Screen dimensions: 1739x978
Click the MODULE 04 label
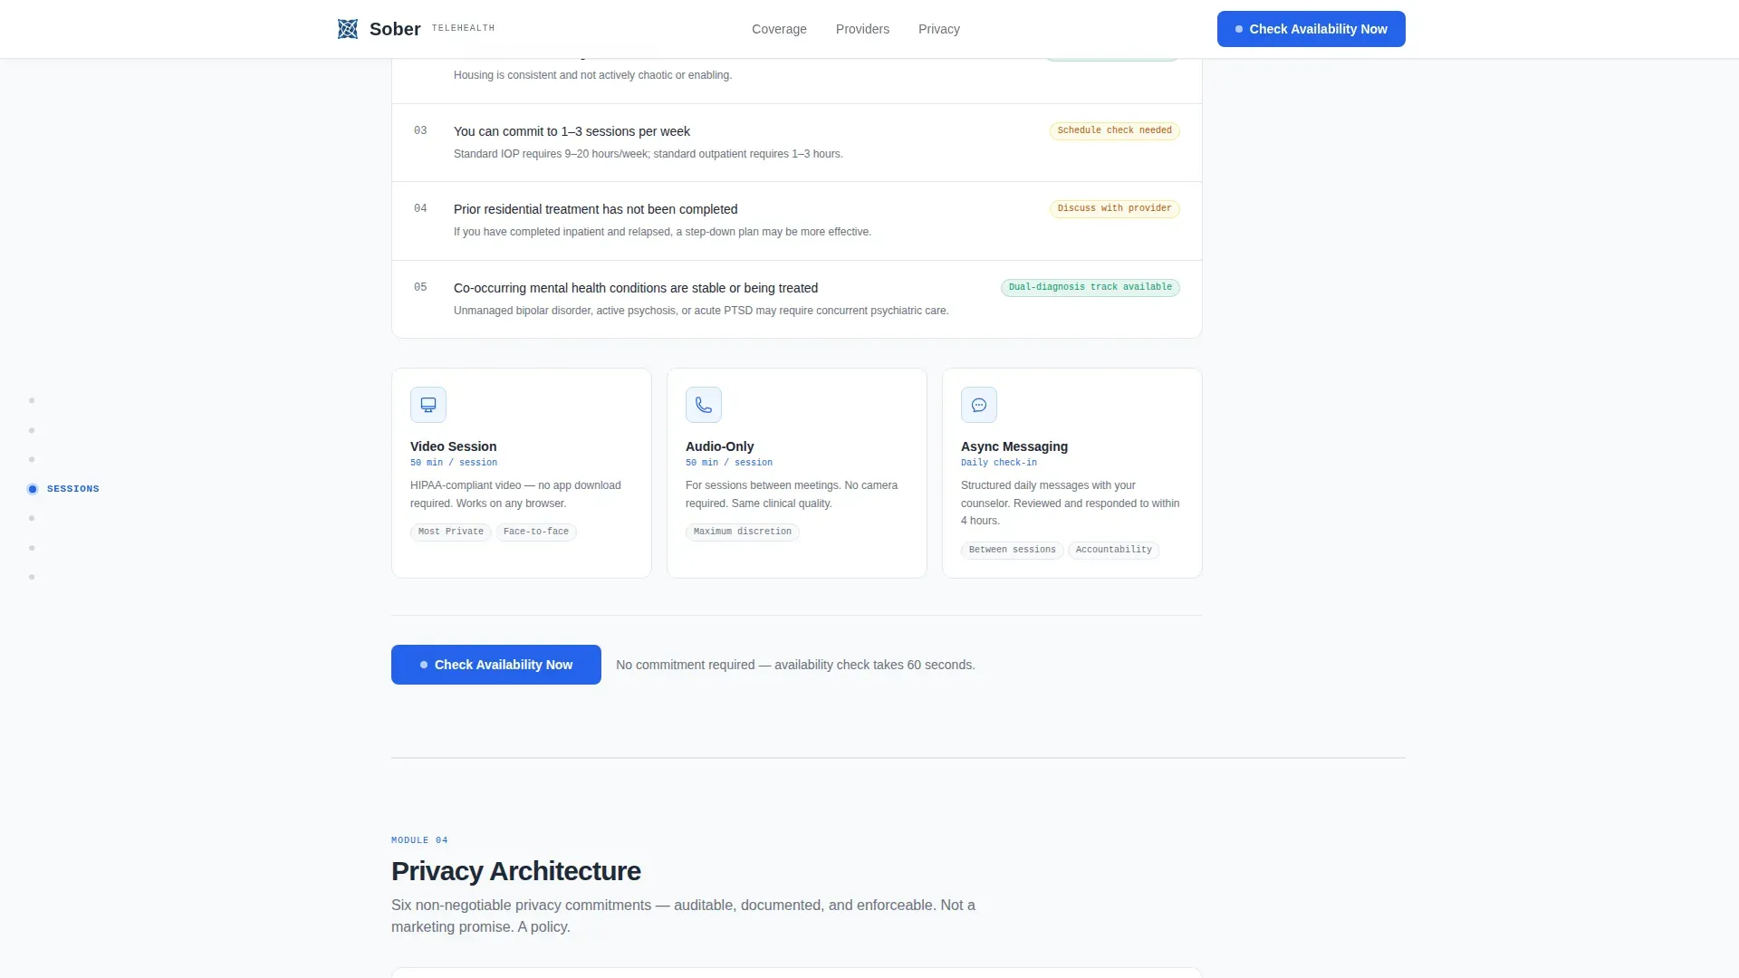tap(419, 840)
